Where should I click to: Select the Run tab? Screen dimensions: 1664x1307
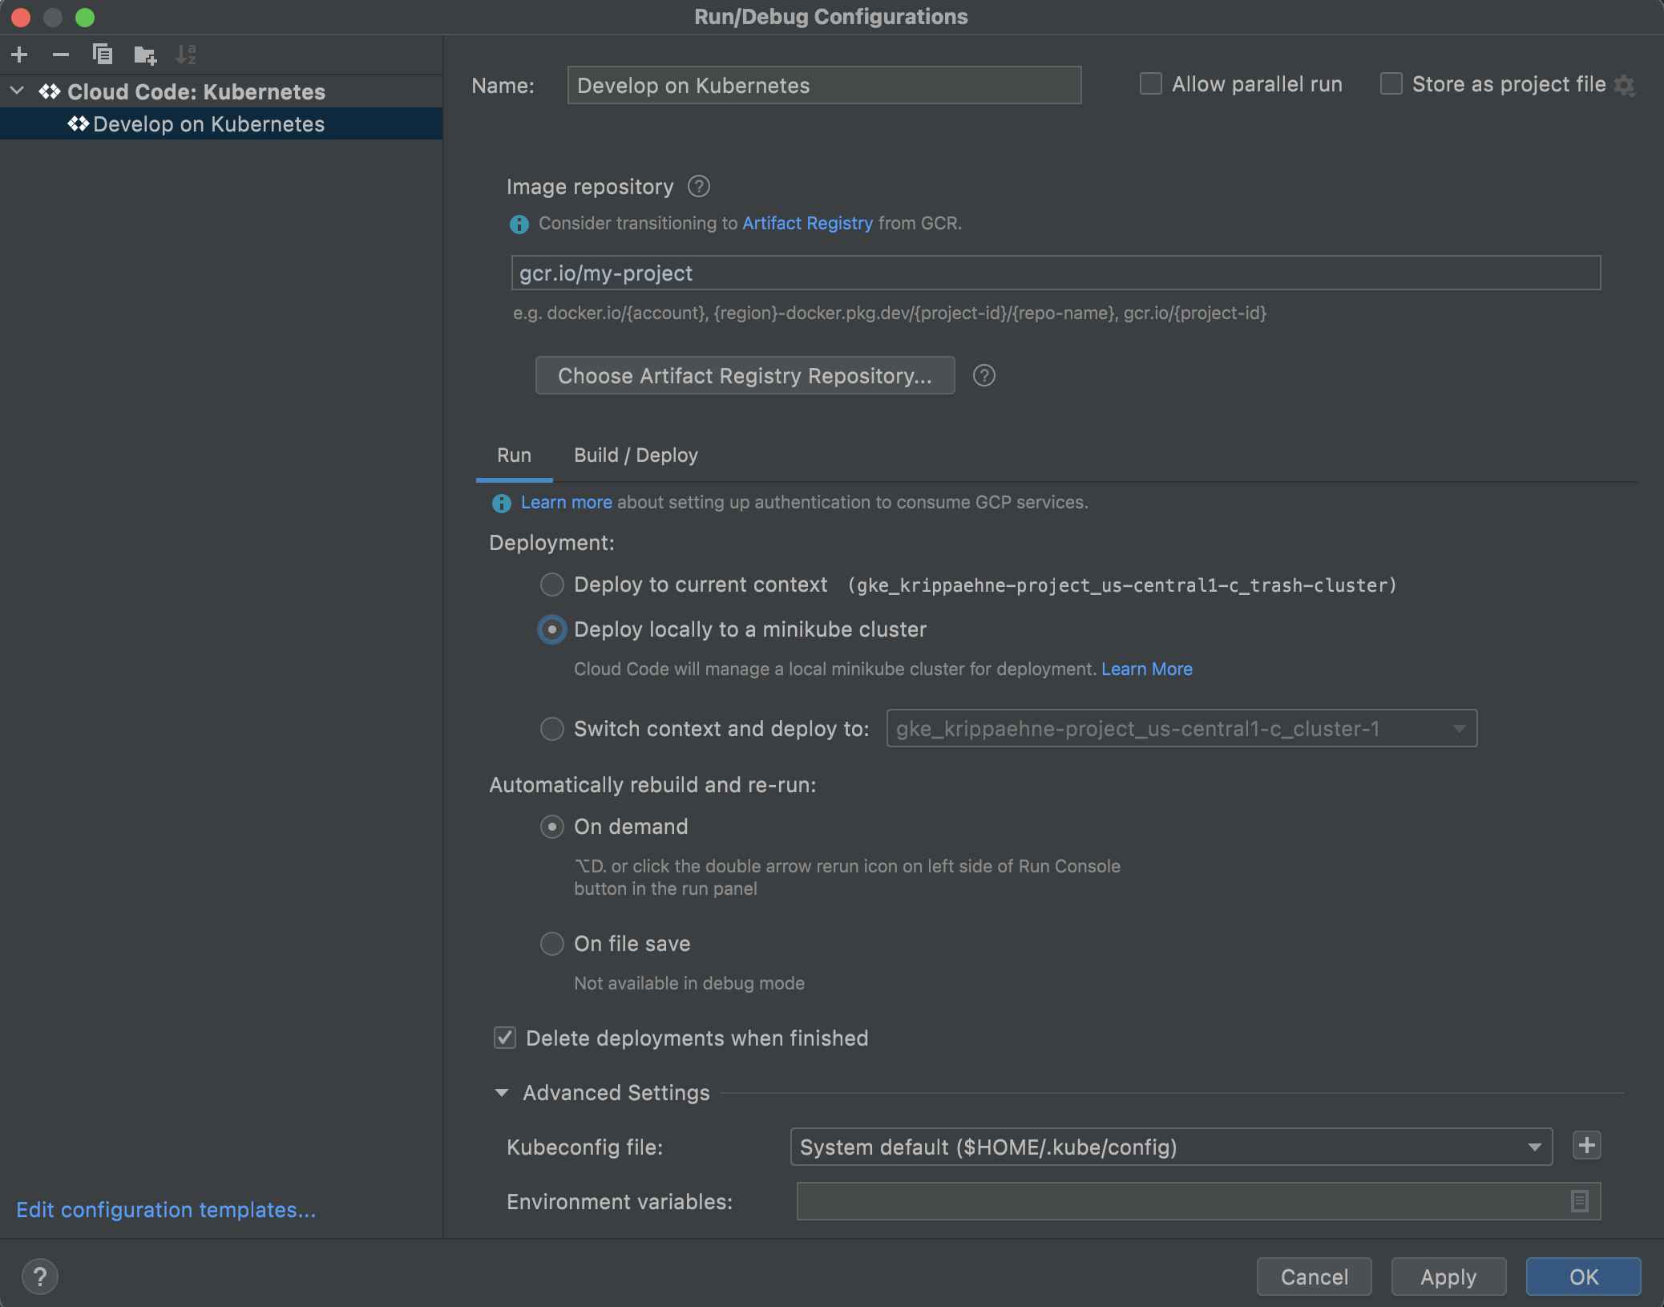point(514,455)
